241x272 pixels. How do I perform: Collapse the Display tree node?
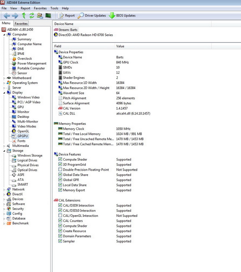point(4,93)
